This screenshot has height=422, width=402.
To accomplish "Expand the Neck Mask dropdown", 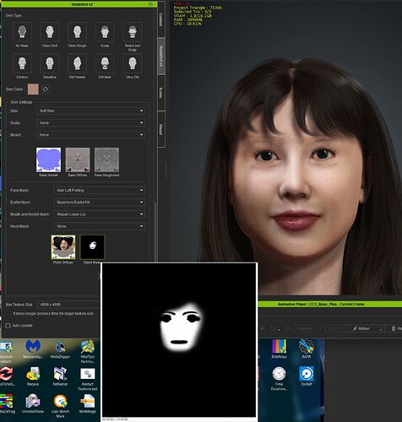I will [x=100, y=226].
